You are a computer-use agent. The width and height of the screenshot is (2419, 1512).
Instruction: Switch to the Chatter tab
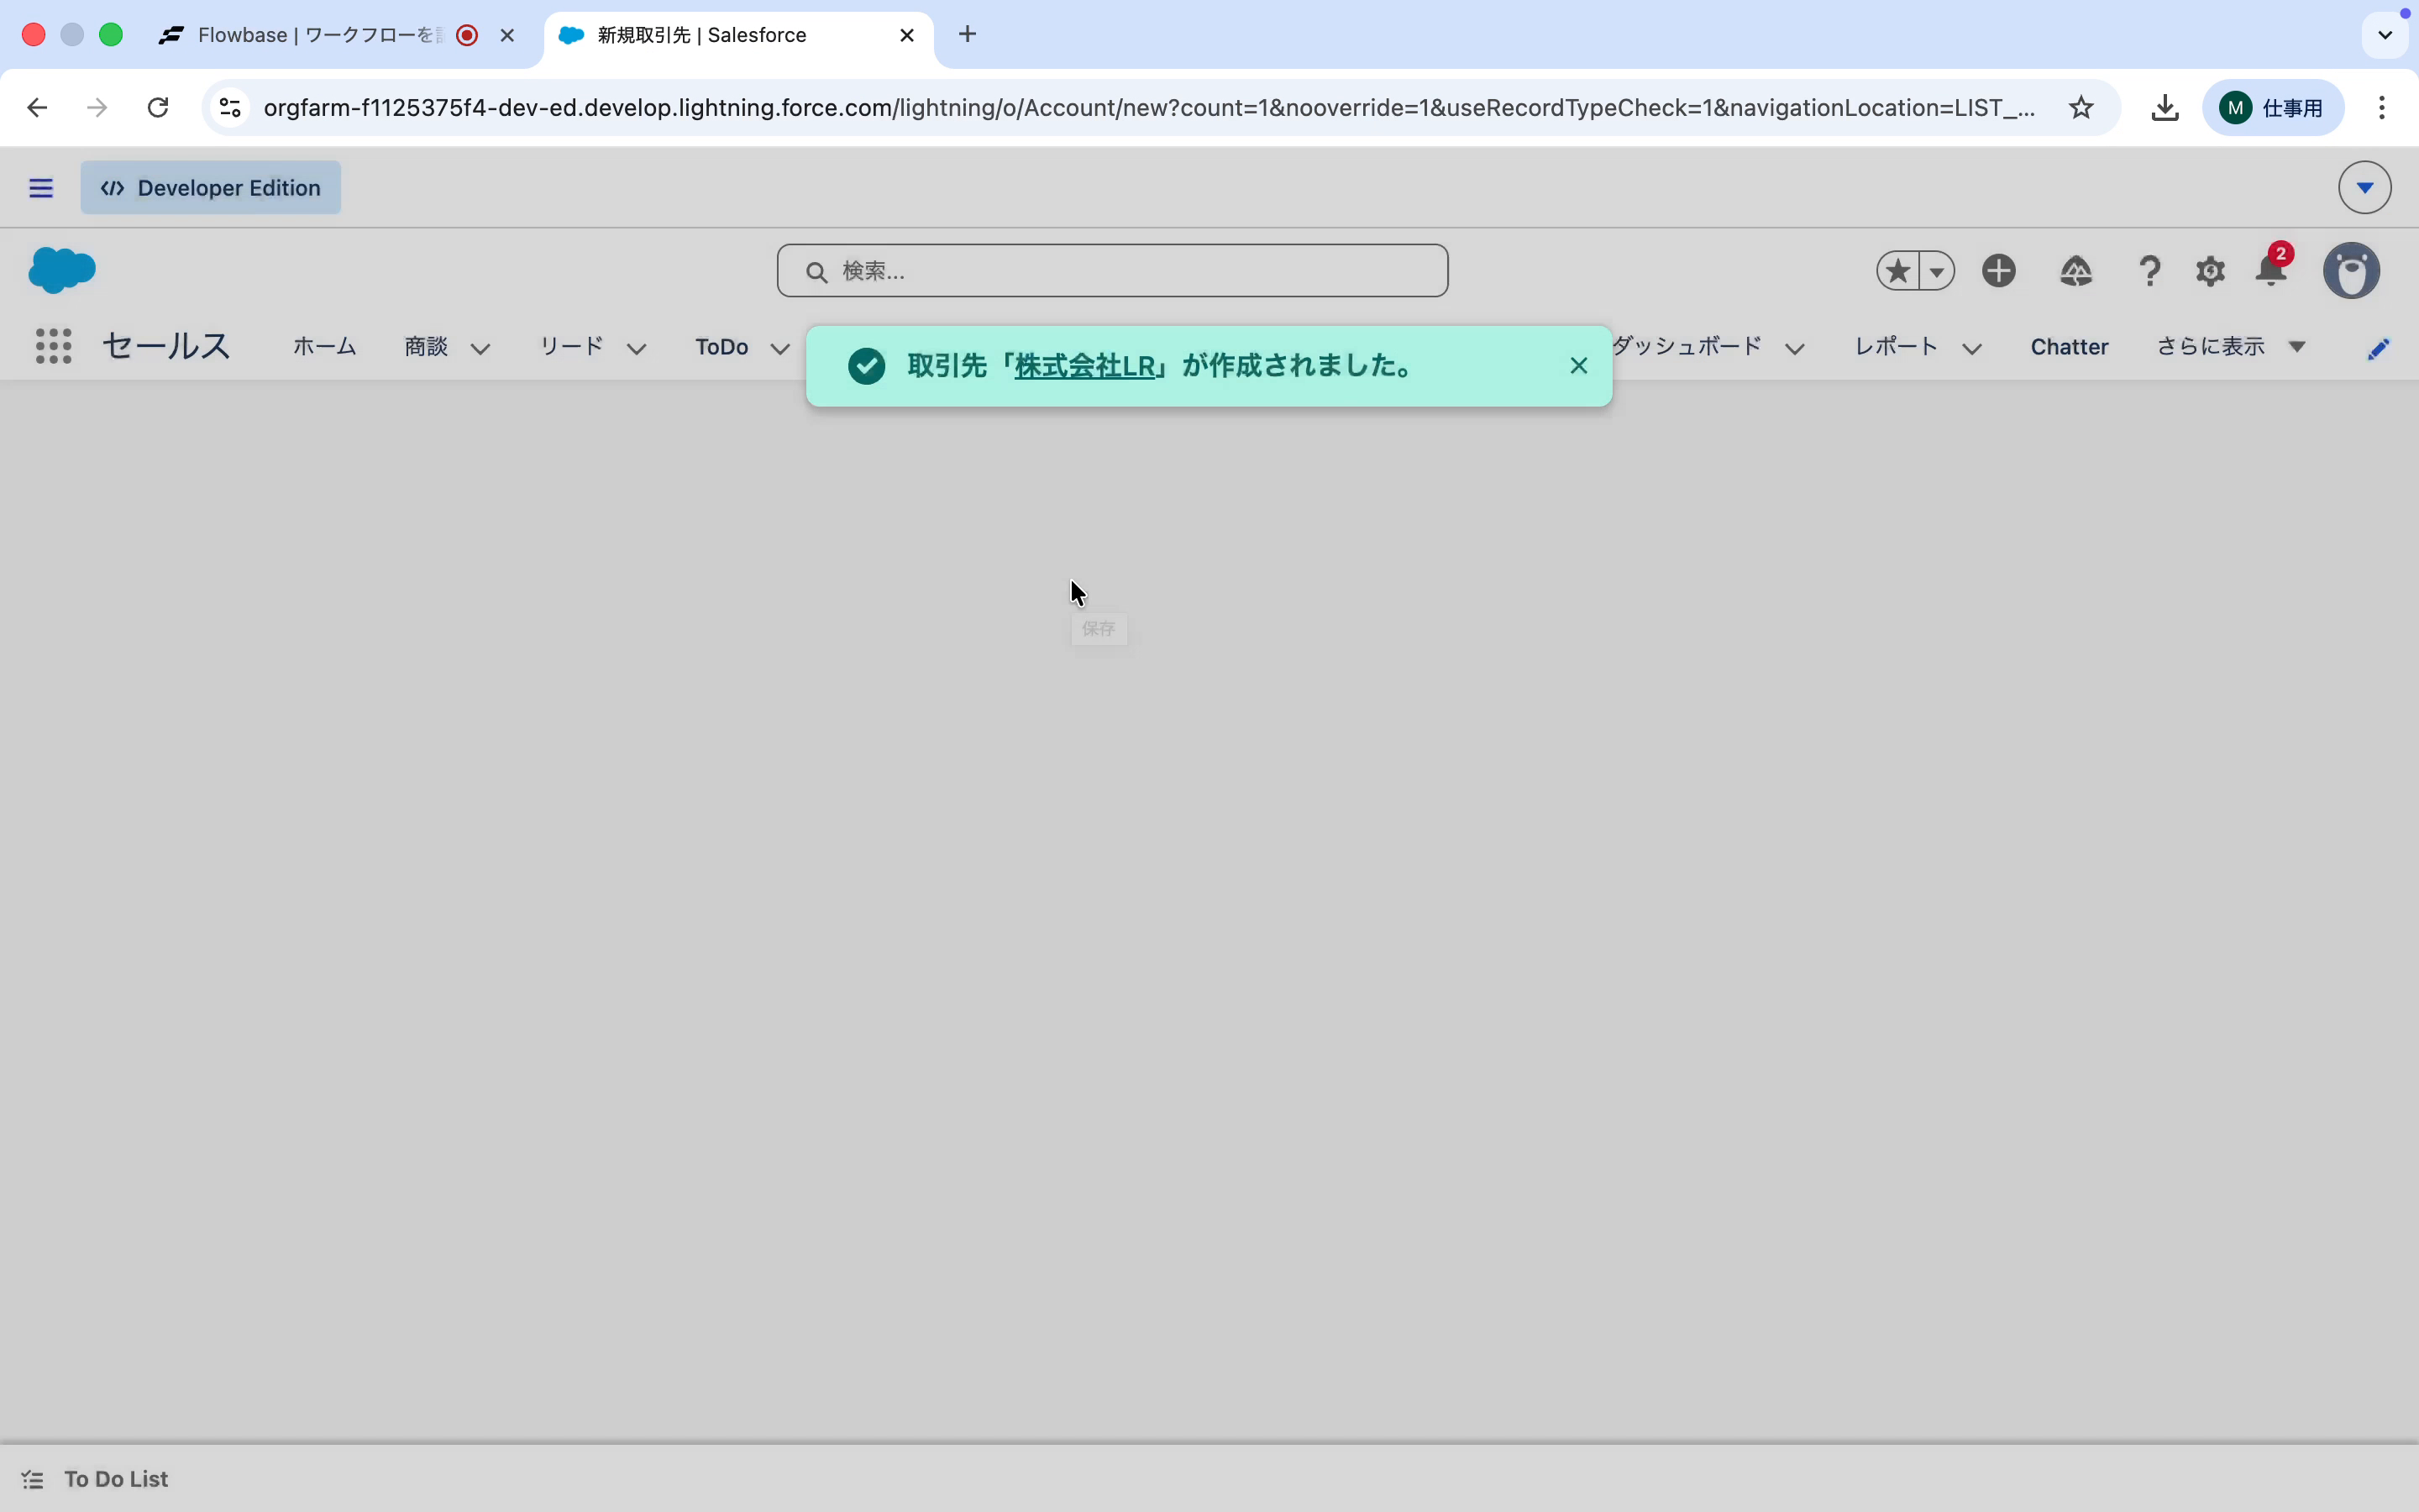[2068, 347]
